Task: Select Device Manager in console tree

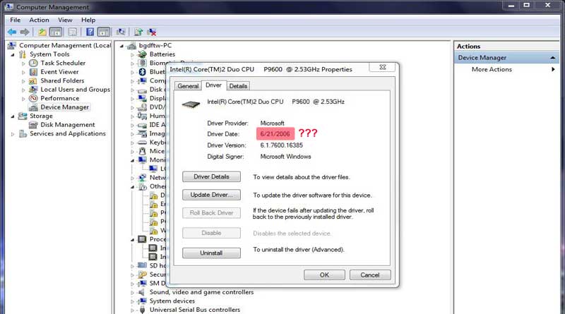Action: click(x=64, y=107)
